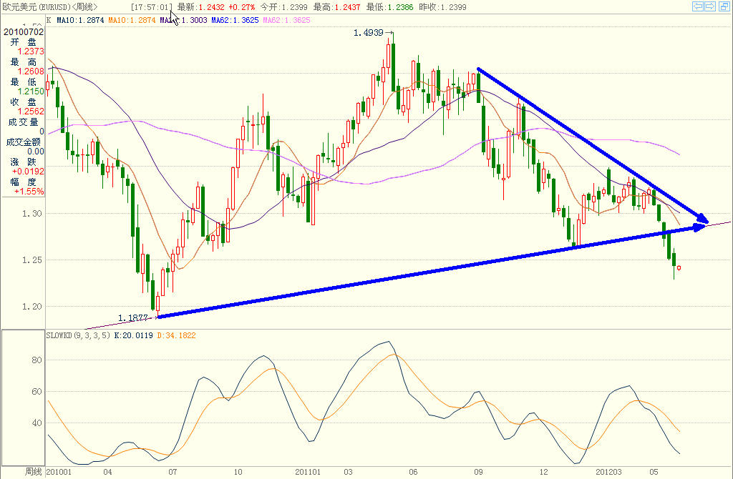Select the blue MA62:1.3625 legend label

pyautogui.click(x=235, y=20)
